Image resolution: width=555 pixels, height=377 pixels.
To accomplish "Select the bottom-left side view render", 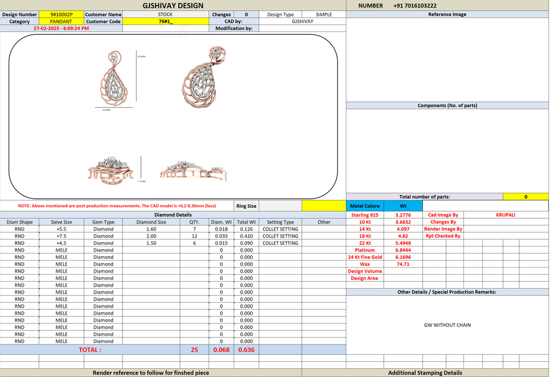I will (111, 171).
